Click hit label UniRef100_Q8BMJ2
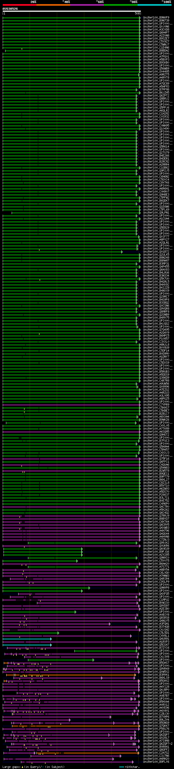174x769 pixels. click(x=156, y=98)
